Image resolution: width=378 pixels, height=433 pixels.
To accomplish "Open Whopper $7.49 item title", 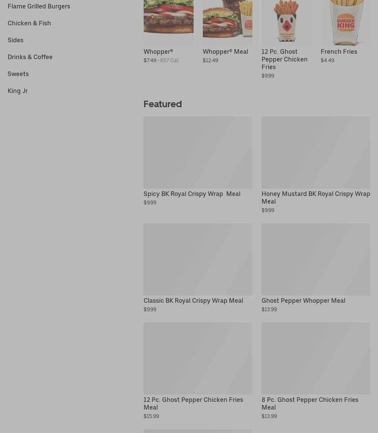I will pyautogui.click(x=158, y=51).
